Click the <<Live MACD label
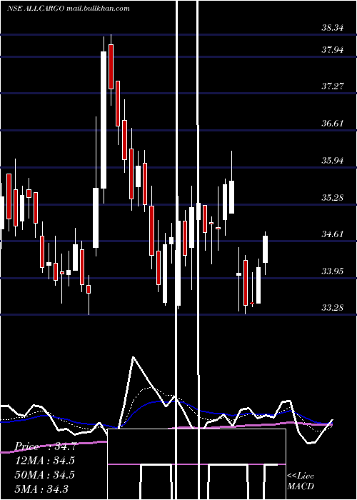 (x=301, y=481)
